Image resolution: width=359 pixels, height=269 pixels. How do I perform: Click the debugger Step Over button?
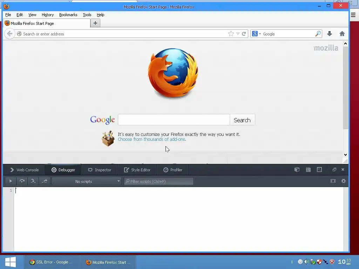point(22,181)
